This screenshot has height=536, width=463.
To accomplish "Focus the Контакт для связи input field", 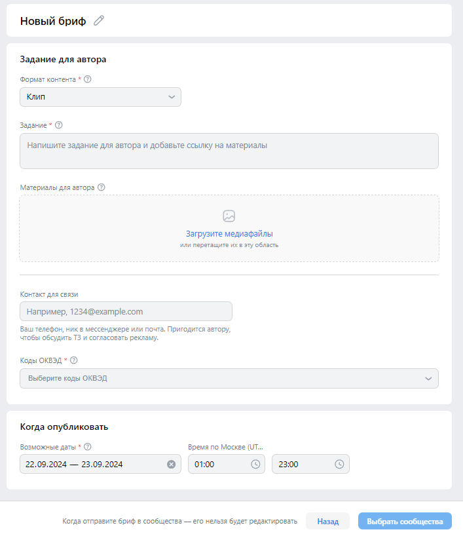I will (x=126, y=311).
